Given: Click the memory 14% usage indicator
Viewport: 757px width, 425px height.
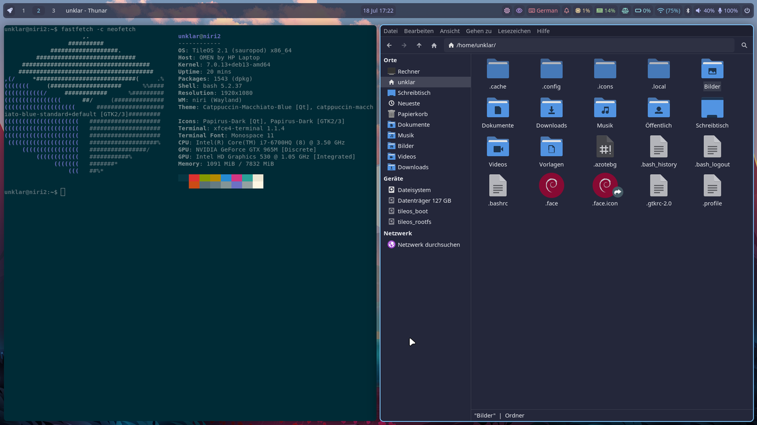Looking at the screenshot, I should click(x=606, y=11).
